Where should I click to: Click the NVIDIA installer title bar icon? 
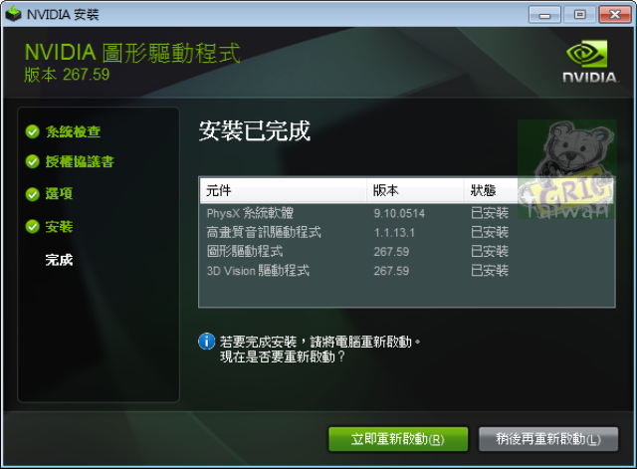pyautogui.click(x=13, y=14)
